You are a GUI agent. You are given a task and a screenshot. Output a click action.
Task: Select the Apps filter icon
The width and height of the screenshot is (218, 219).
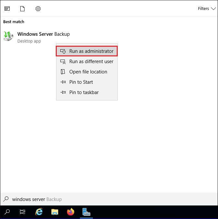tap(7, 9)
